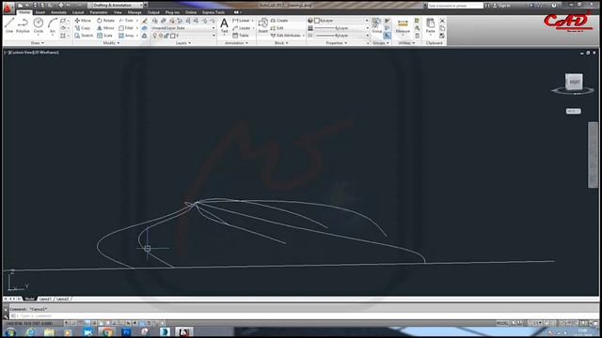This screenshot has width=602, height=338.
Task: Open the Drafting & Annotation workspace dropdown
Action: (x=115, y=5)
